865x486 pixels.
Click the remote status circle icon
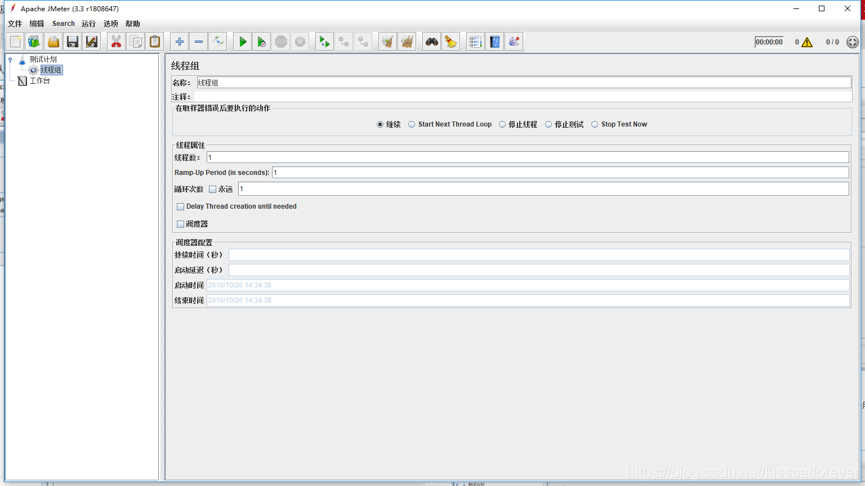(x=853, y=42)
